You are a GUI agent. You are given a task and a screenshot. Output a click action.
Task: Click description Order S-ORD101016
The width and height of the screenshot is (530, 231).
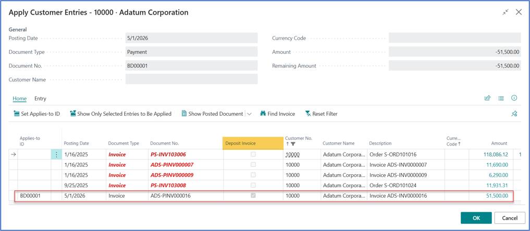[x=393, y=154]
